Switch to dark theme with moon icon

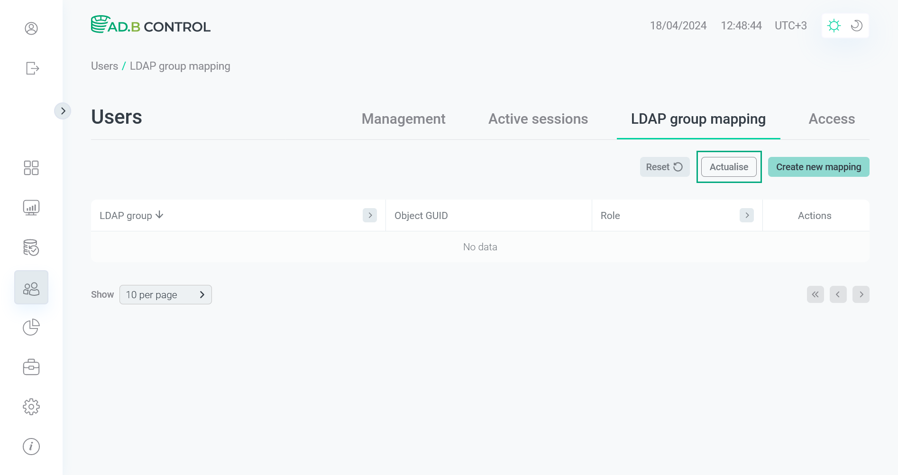[x=856, y=26]
